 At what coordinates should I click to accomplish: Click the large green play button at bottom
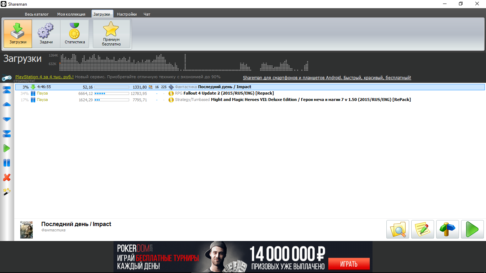[x=472, y=229]
